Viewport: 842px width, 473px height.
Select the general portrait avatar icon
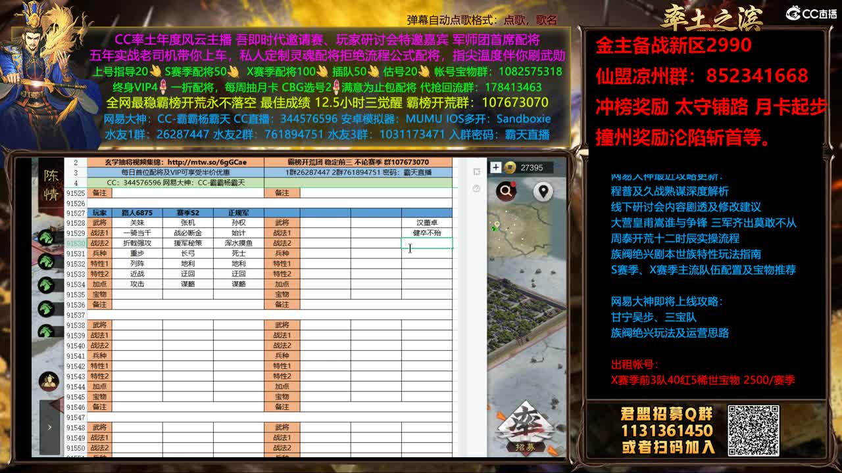(48, 381)
